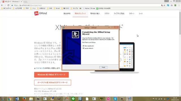Open the クラウド navigation item

pos(107,13)
